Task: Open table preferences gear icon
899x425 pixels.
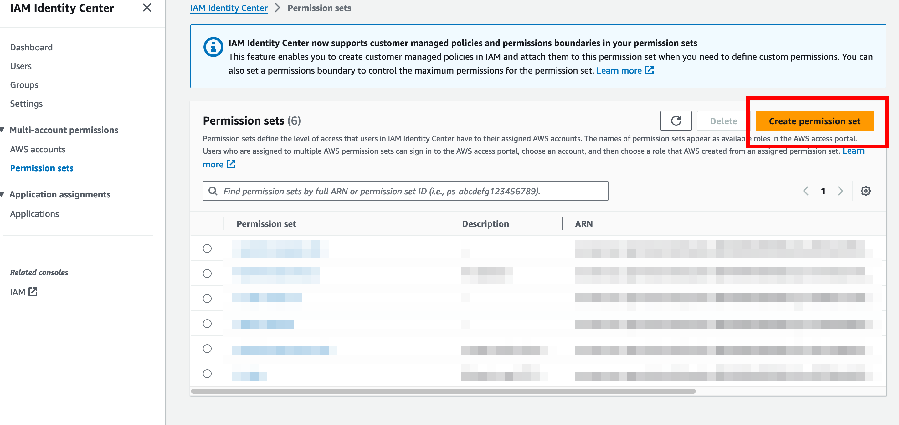Action: click(x=866, y=191)
